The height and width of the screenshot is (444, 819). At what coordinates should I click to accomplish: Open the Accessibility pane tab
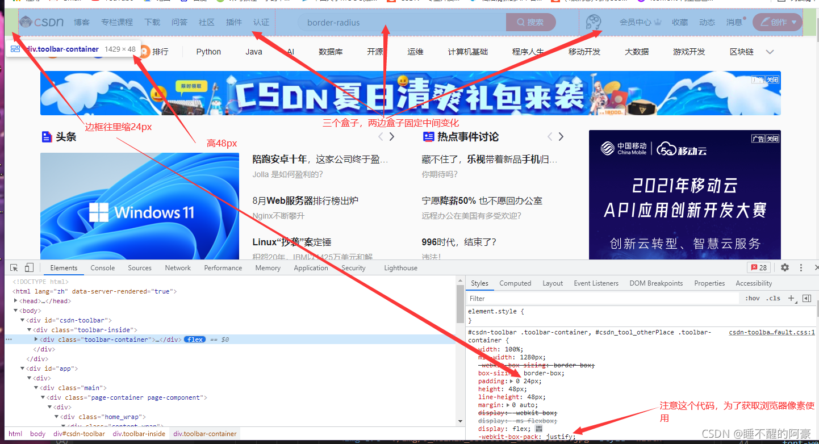(754, 283)
